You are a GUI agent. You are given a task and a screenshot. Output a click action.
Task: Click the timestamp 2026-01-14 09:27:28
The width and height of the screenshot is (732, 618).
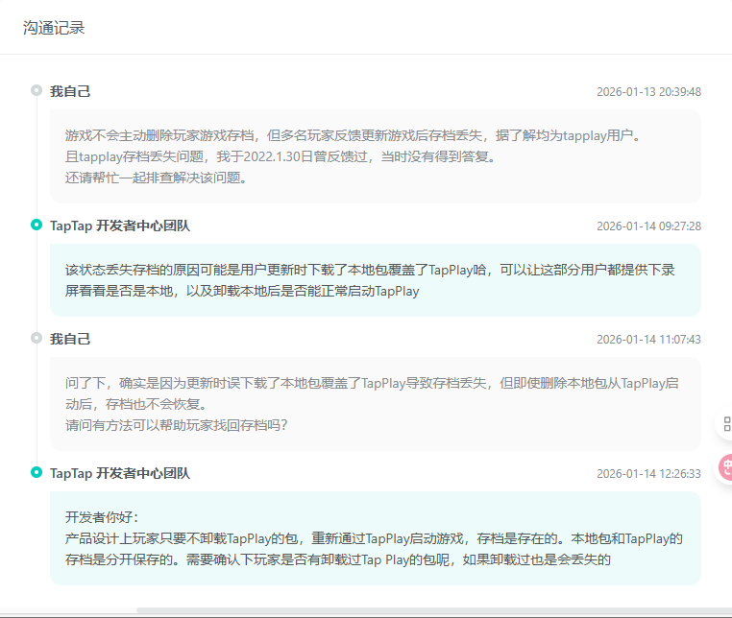point(648,226)
